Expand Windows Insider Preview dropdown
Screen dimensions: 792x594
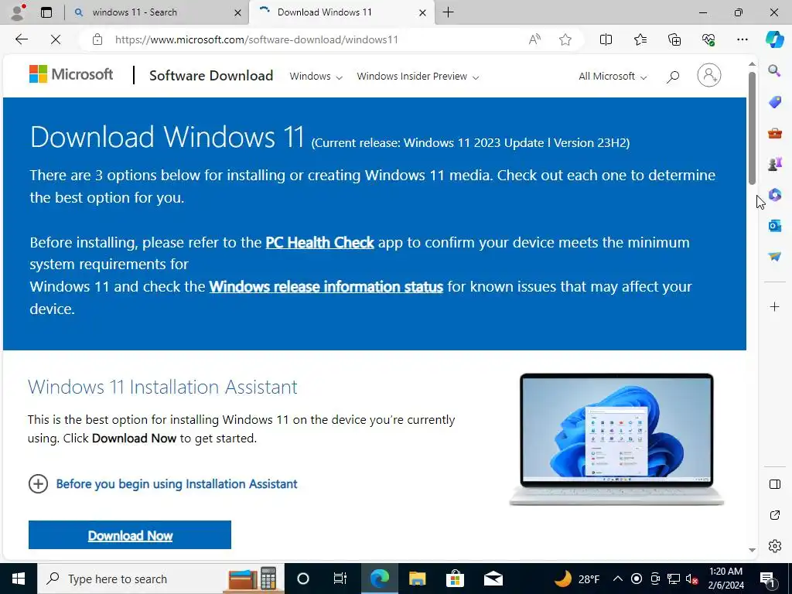(x=418, y=77)
